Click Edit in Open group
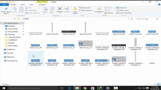 (x=107, y=10)
